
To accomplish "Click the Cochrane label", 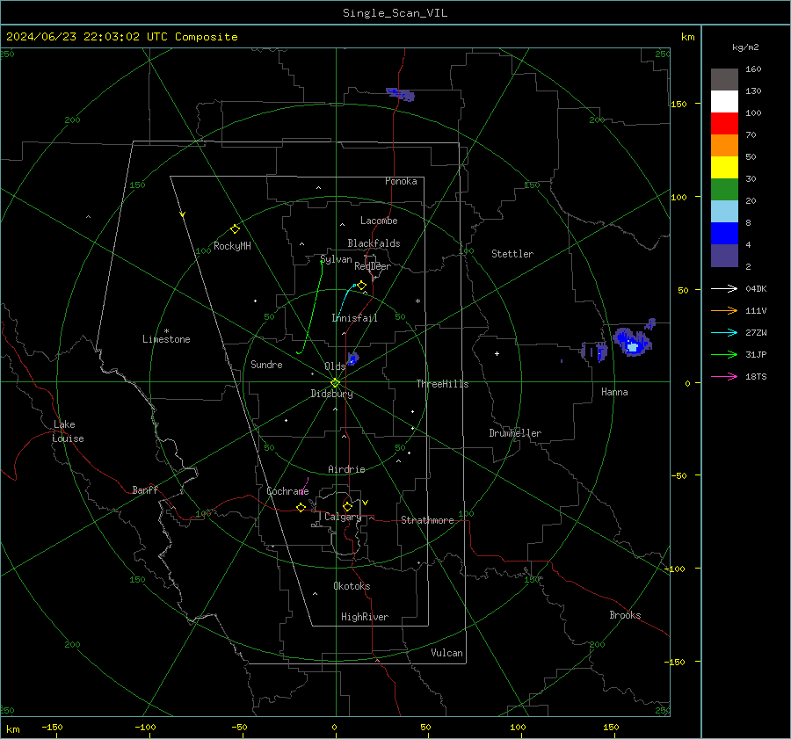I will (287, 491).
